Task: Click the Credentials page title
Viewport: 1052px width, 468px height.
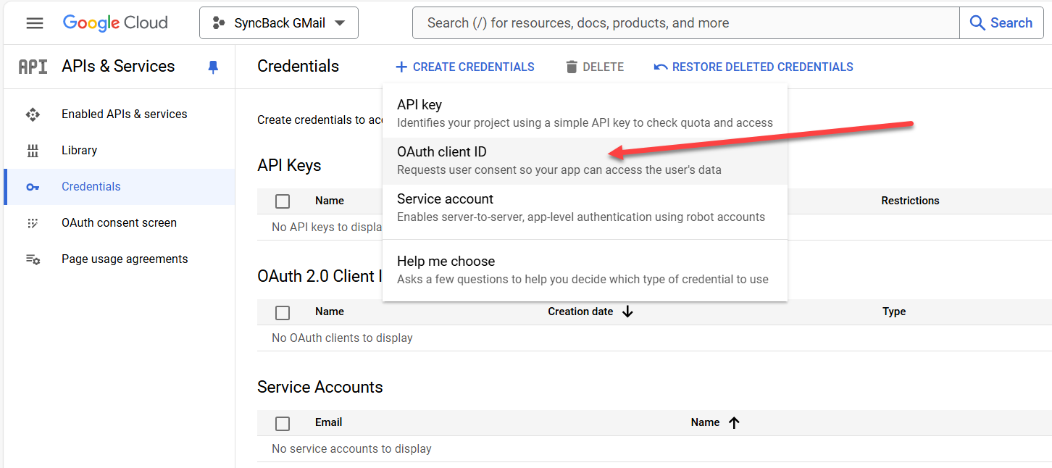Action: coord(298,66)
